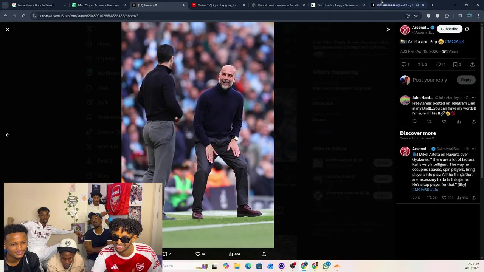Repost the Havertz post with 21 reposts

pos(429,198)
